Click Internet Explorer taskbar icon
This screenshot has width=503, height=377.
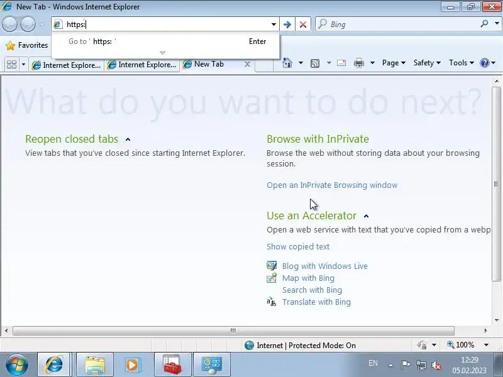[53, 364]
